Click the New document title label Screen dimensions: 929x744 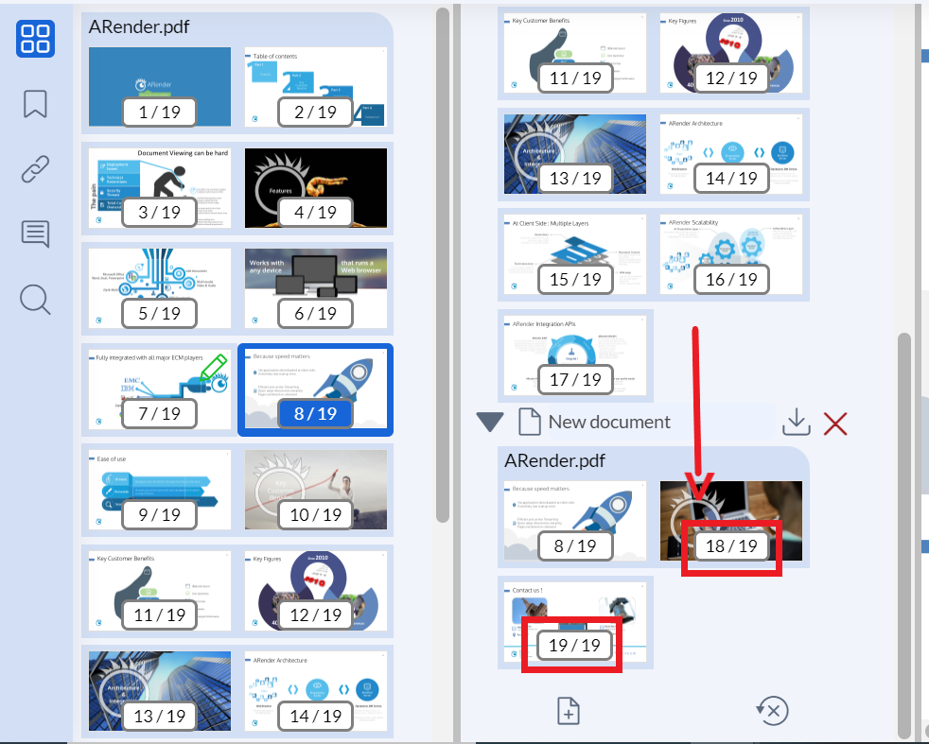608,423
